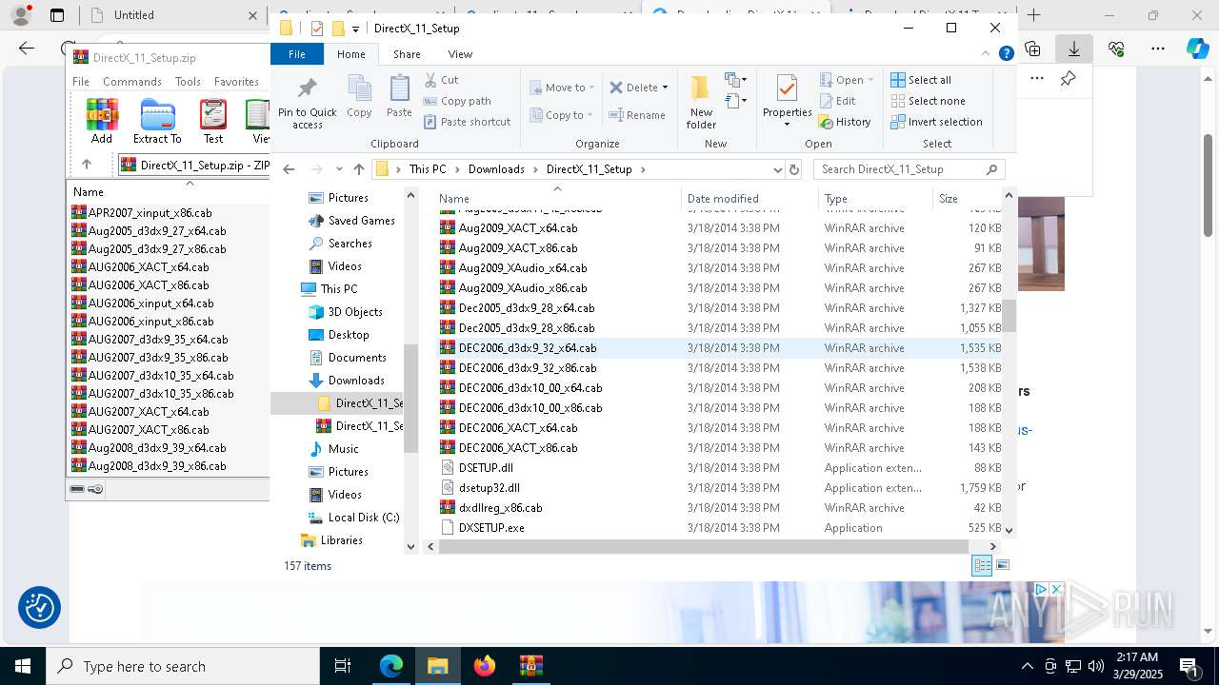
Task: Open recent locations dropdown arrow
Action: point(339,169)
